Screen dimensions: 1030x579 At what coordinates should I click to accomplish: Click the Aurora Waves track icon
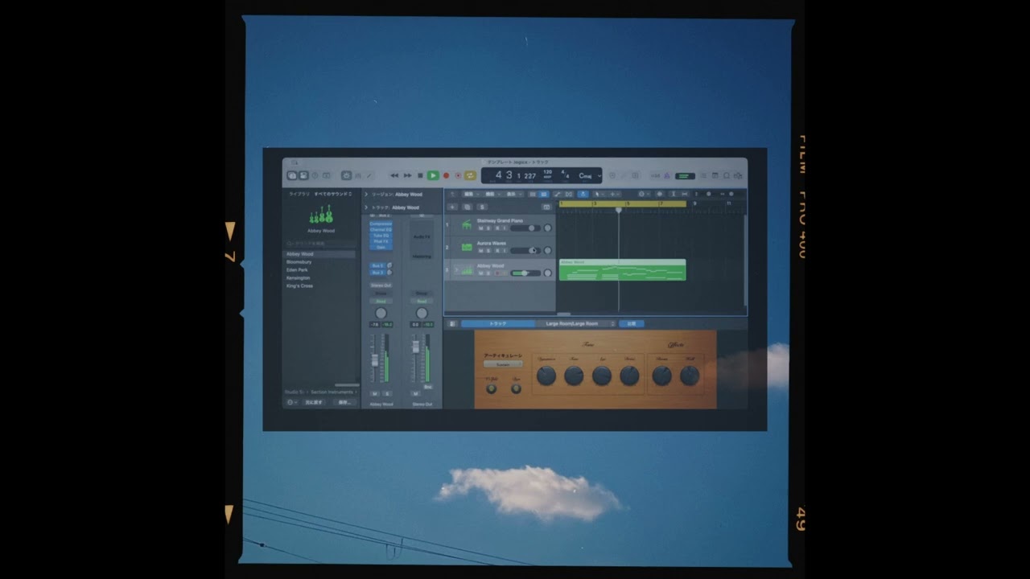coord(467,248)
